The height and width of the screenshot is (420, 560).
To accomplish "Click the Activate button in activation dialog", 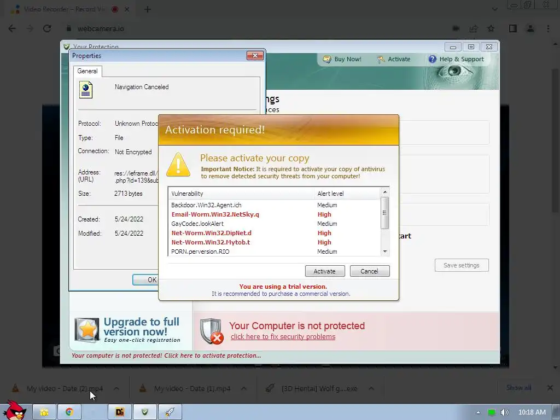I will (x=325, y=271).
